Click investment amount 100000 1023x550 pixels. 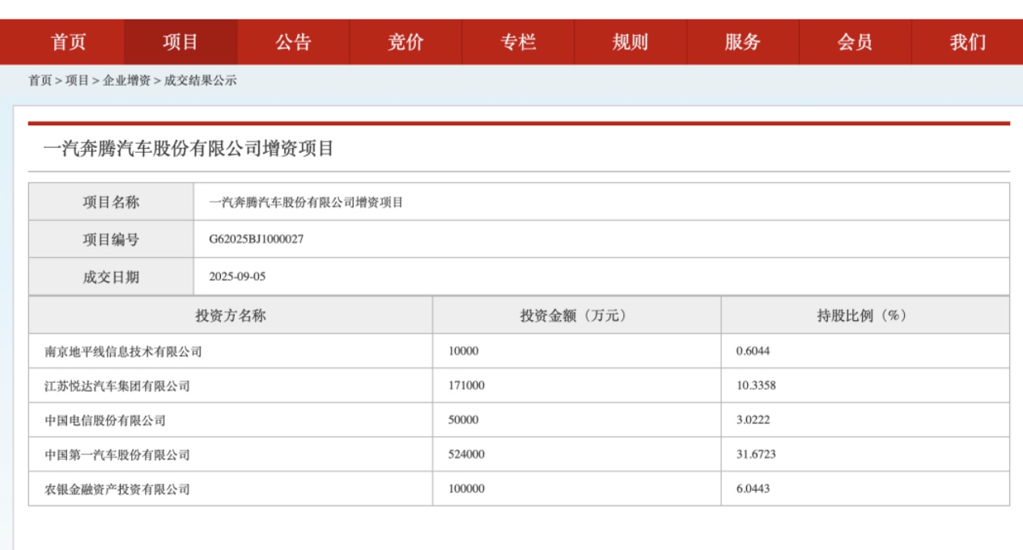[x=466, y=489]
